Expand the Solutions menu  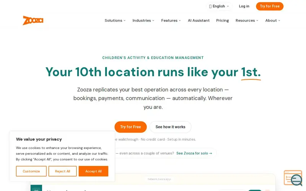tap(115, 21)
